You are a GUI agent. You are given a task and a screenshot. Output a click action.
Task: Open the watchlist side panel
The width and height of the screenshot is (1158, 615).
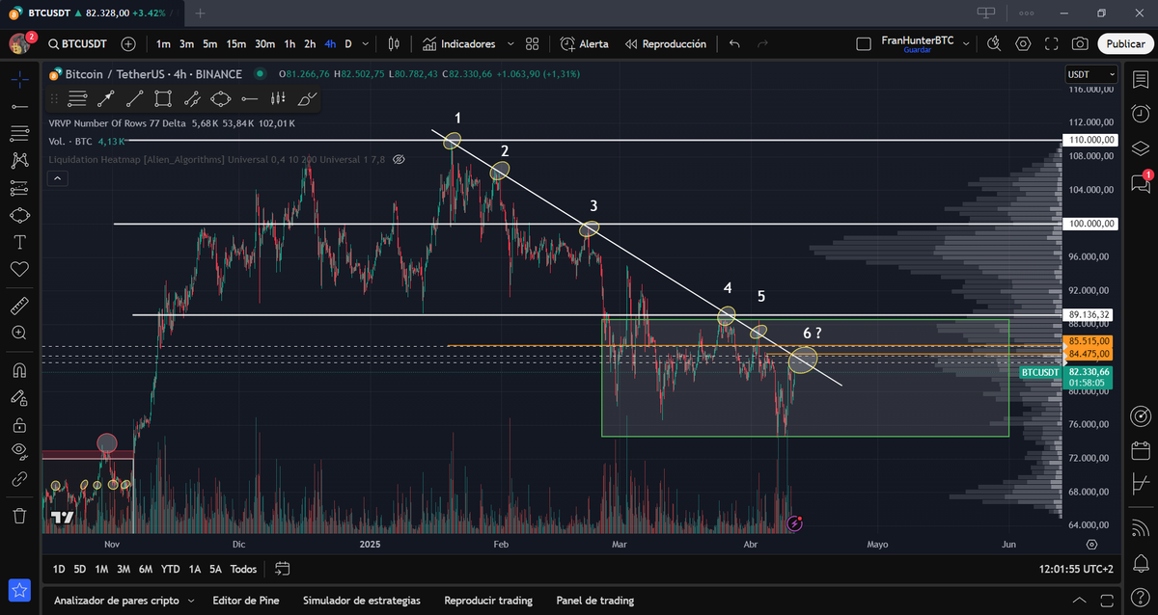(x=1141, y=78)
